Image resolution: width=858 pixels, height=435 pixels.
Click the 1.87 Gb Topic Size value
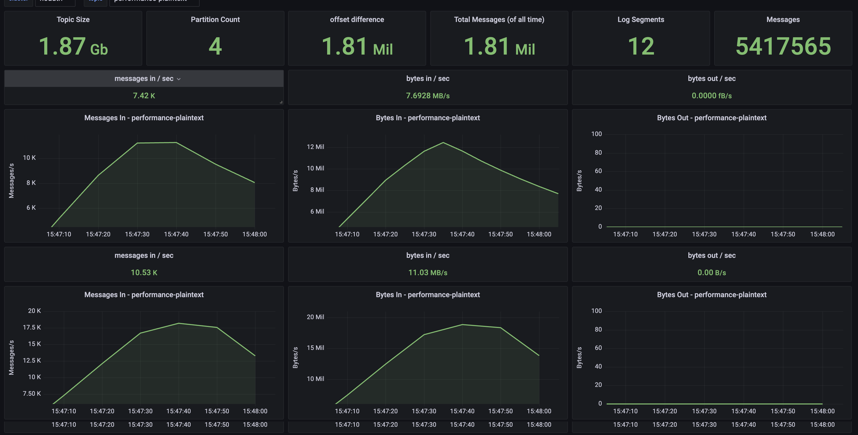coord(73,46)
